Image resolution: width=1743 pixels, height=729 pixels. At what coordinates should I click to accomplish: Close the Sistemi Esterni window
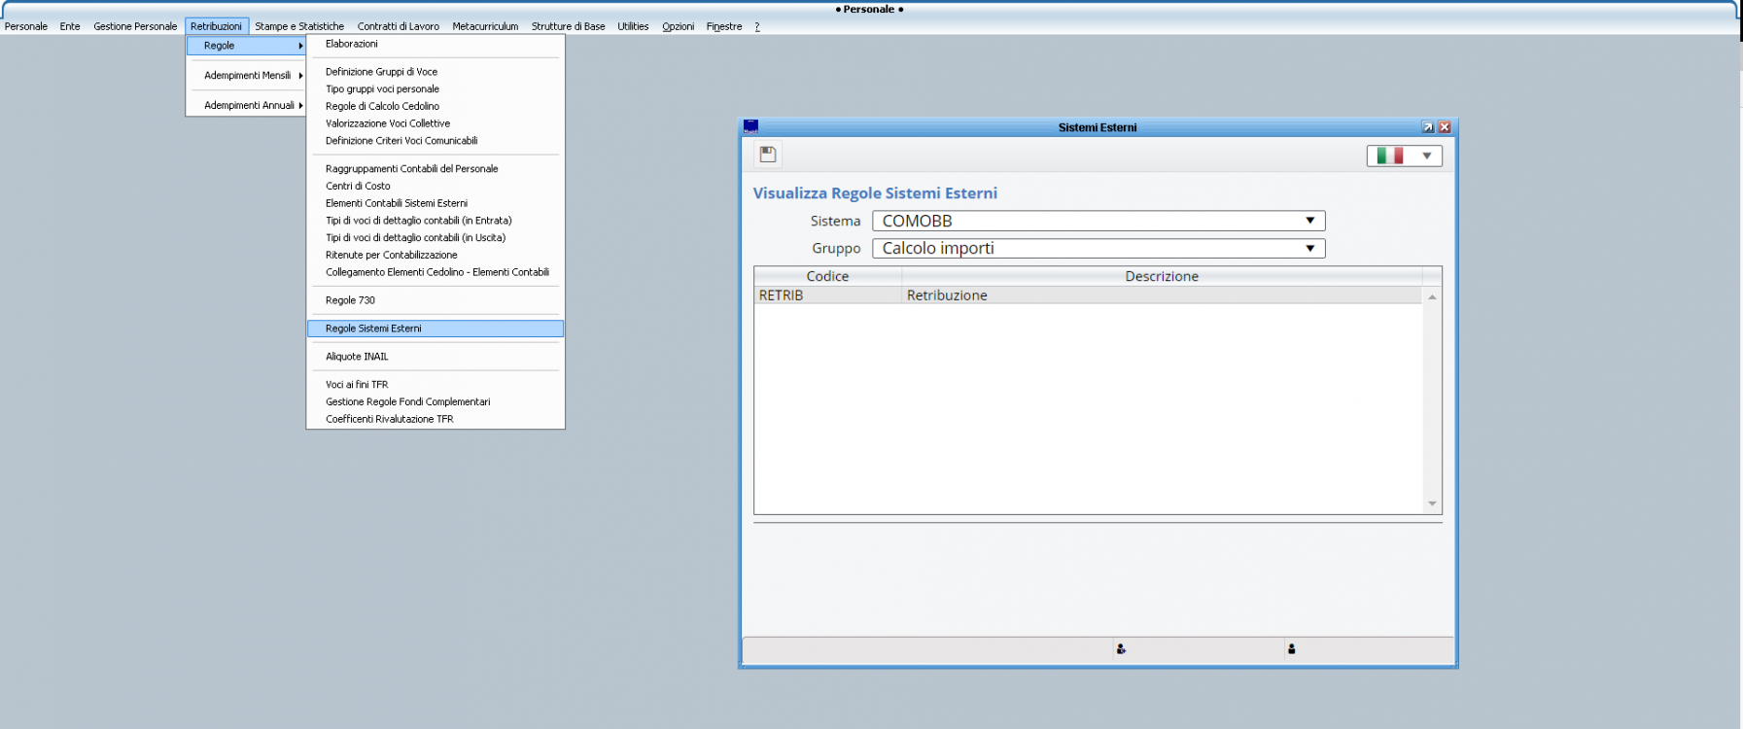(x=1445, y=127)
